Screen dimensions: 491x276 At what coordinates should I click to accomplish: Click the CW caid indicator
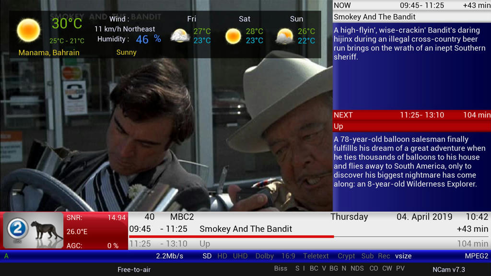click(x=387, y=268)
